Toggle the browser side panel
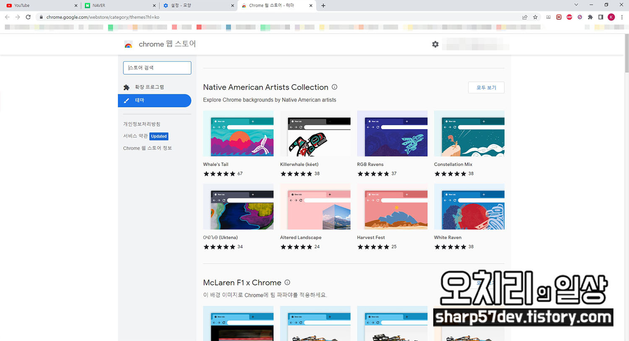 (600, 17)
